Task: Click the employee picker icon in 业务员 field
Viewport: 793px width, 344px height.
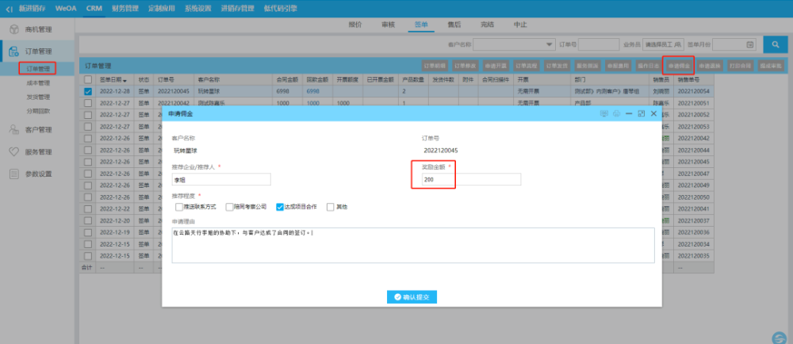Action: (679, 44)
